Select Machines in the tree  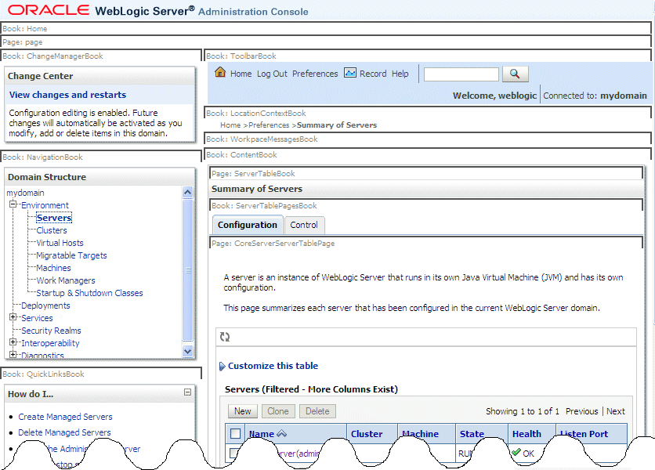53,268
